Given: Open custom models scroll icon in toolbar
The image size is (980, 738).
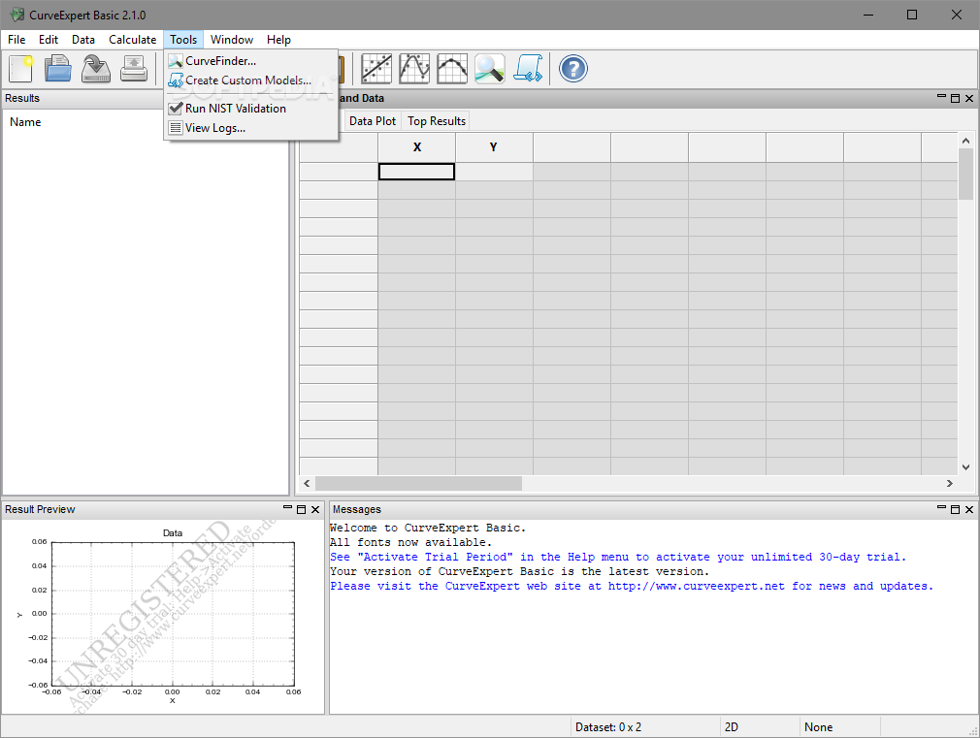Looking at the screenshot, I should 528,69.
